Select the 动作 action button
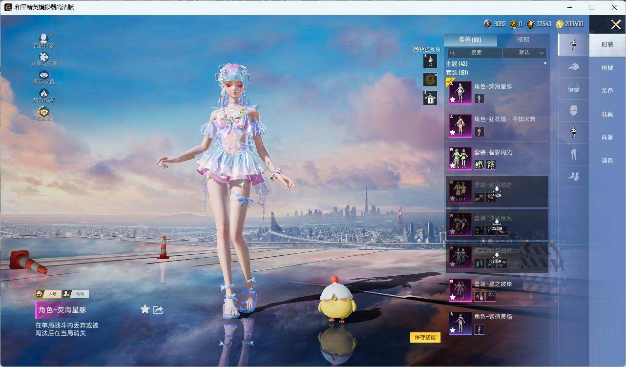 pos(76,294)
